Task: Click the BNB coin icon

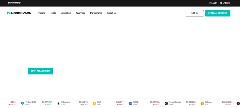Action: pyautogui.click(x=94, y=104)
